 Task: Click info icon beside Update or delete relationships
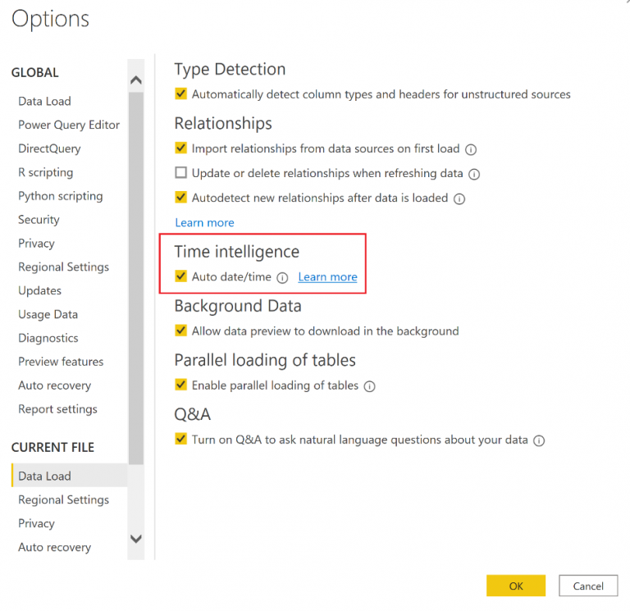pos(474,175)
